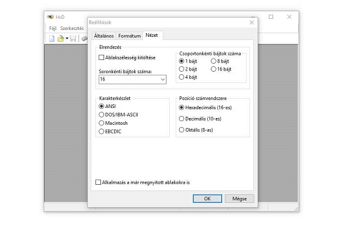Open the Soronkénti bájtok száma combo box
This screenshot has height=226, width=343.
[x=132, y=79]
